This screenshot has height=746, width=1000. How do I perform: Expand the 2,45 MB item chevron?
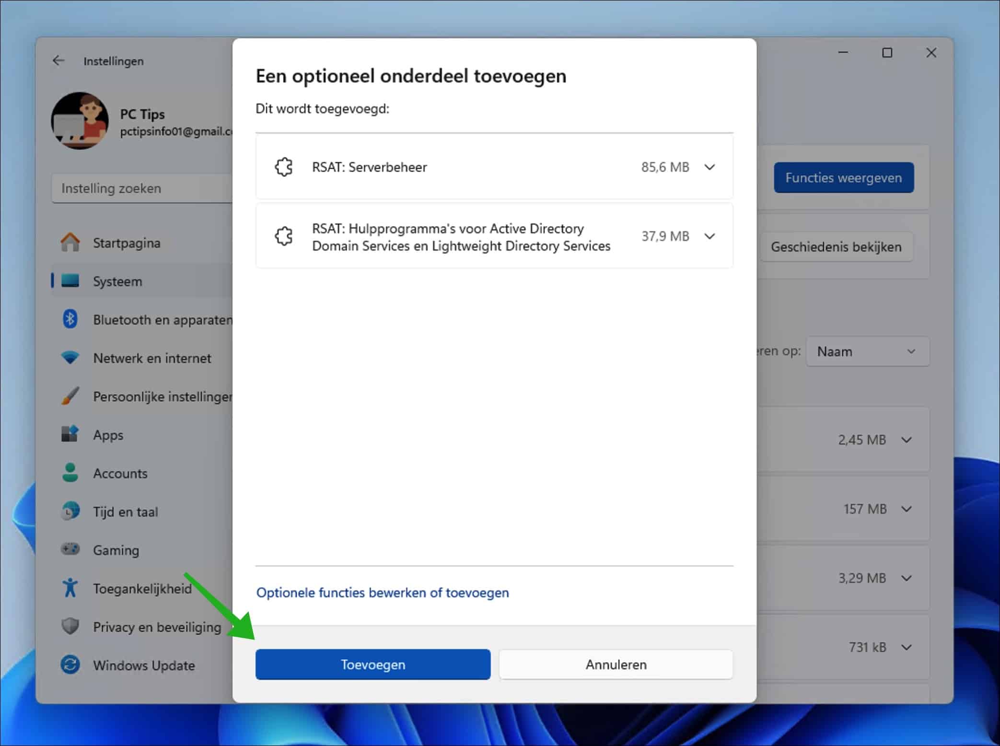[906, 440]
